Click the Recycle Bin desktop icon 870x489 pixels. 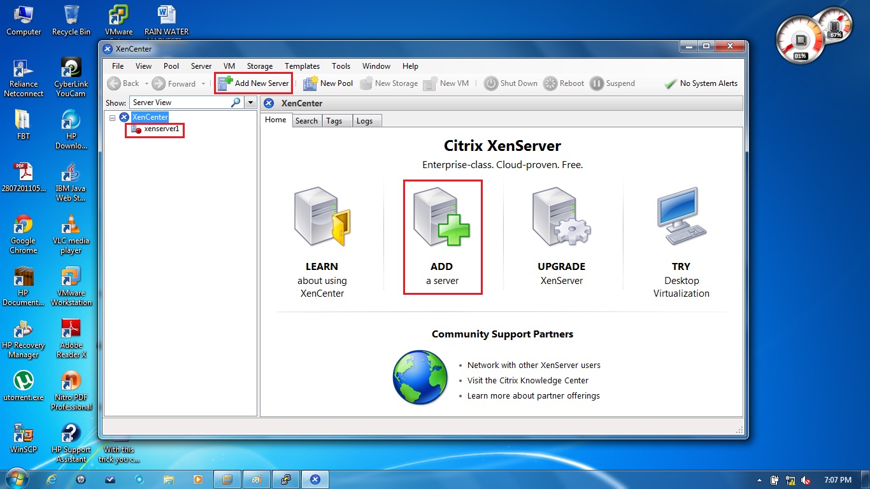[x=71, y=20]
